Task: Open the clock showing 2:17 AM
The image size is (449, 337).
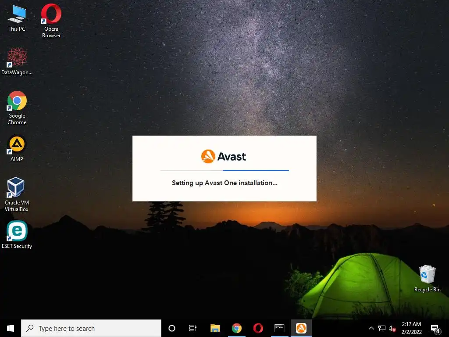Action: (x=411, y=328)
